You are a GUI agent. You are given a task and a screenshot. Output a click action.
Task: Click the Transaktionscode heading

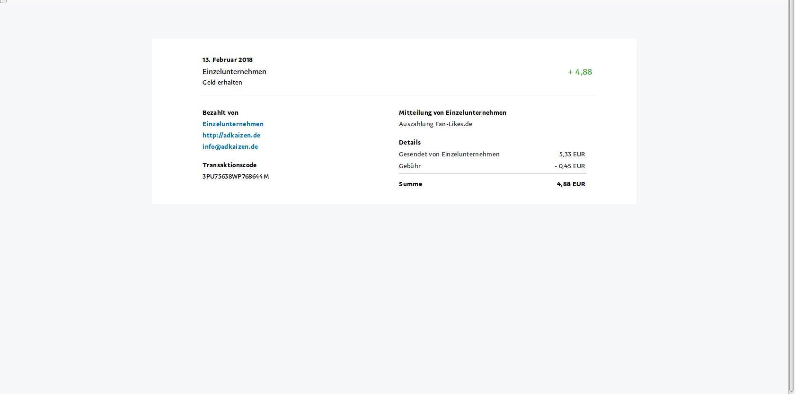[x=229, y=165]
